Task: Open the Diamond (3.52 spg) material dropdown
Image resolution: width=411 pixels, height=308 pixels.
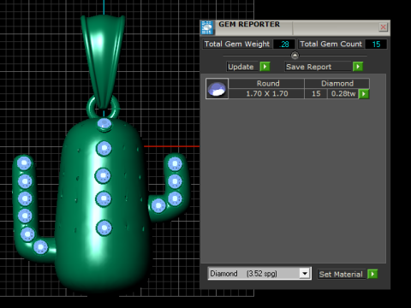Action: 305,274
